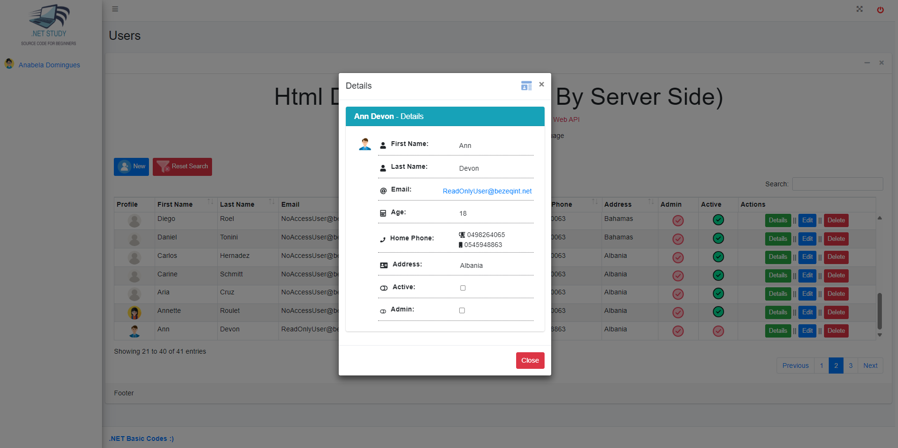Click the hamburger sidebar toggle icon
Viewport: 898px width, 448px height.
(115, 9)
